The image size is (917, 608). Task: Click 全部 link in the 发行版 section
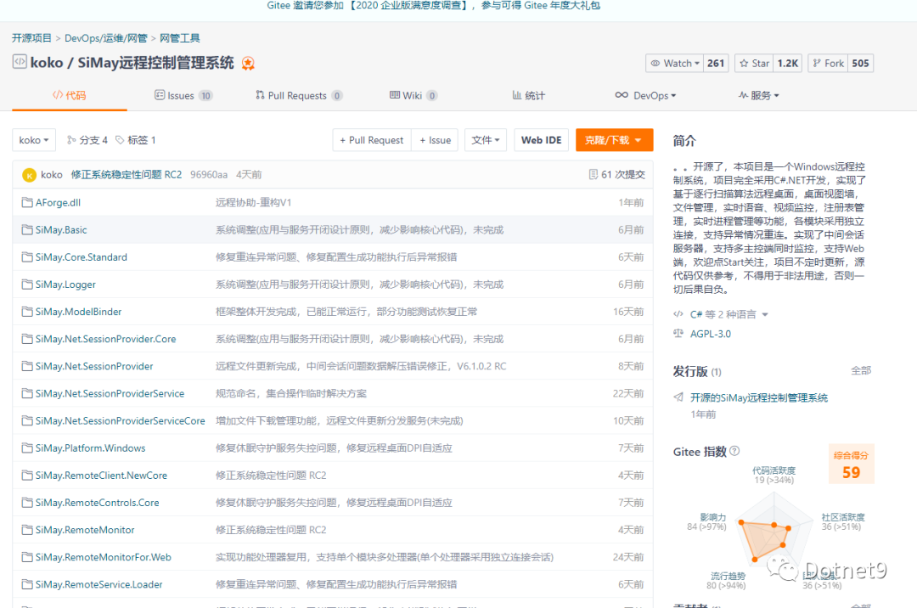point(861,370)
